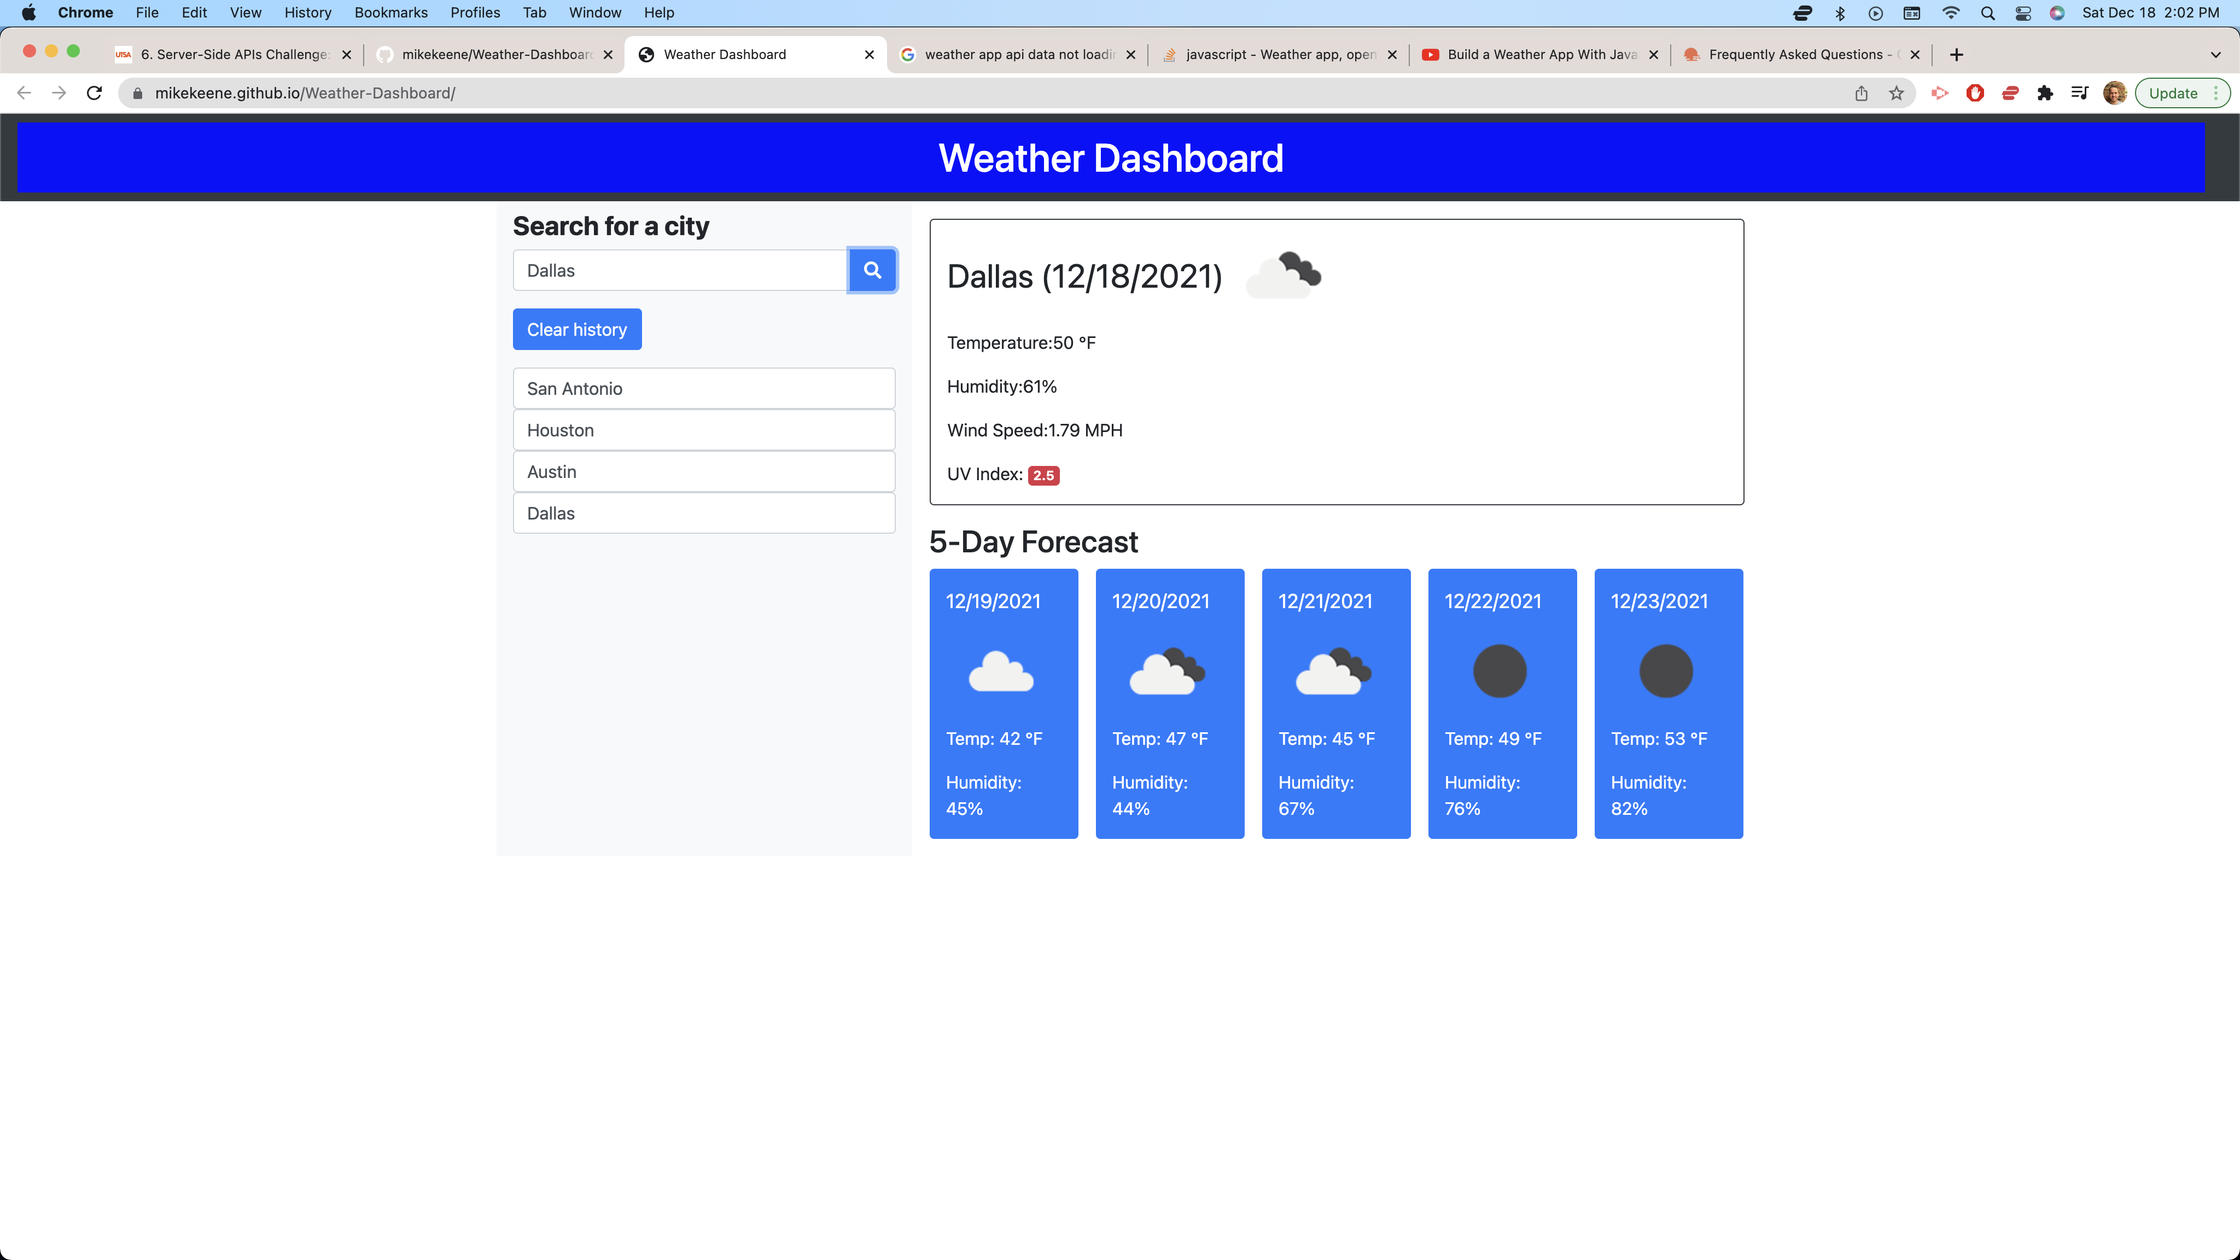Open a new tab with plus button
This screenshot has height=1260, width=2240.
pos(1957,55)
